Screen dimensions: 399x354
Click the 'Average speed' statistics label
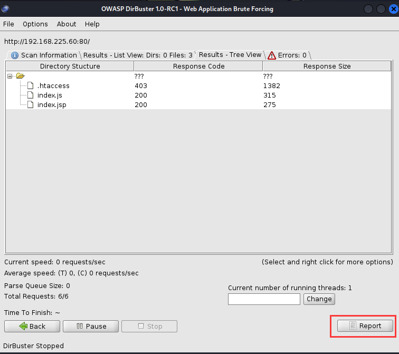71,273
